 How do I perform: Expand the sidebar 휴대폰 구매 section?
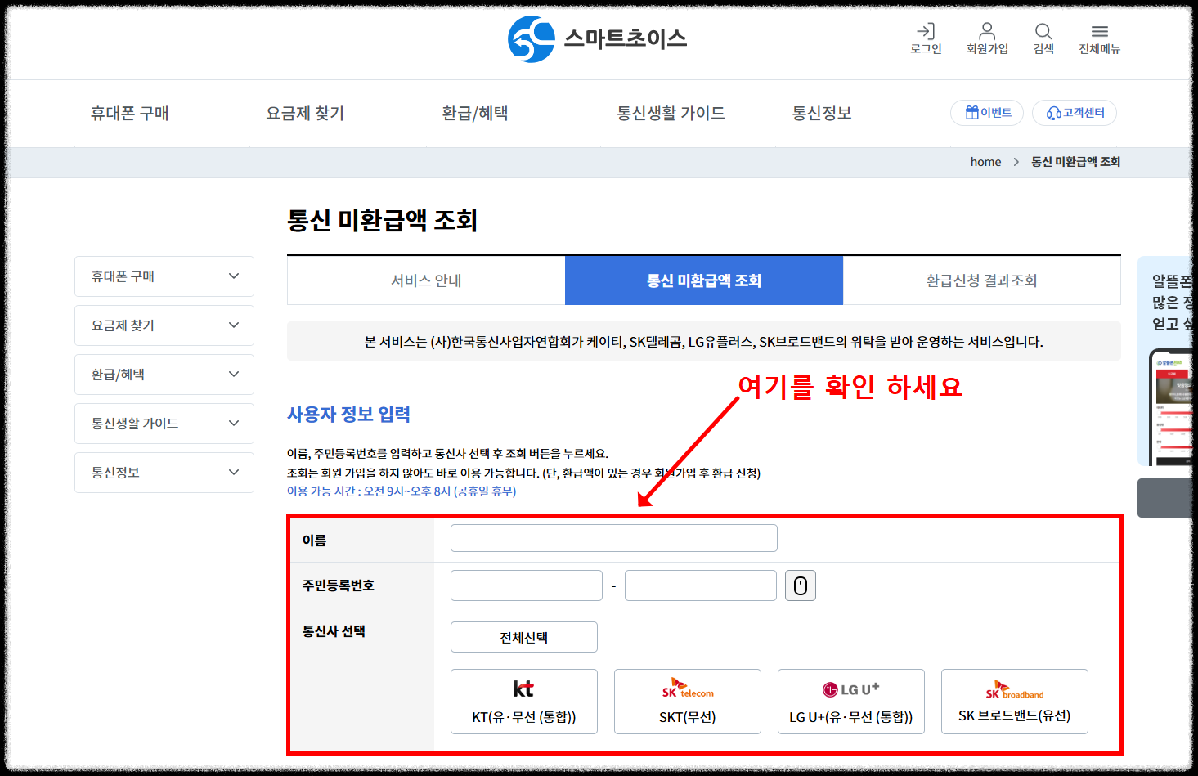(164, 276)
